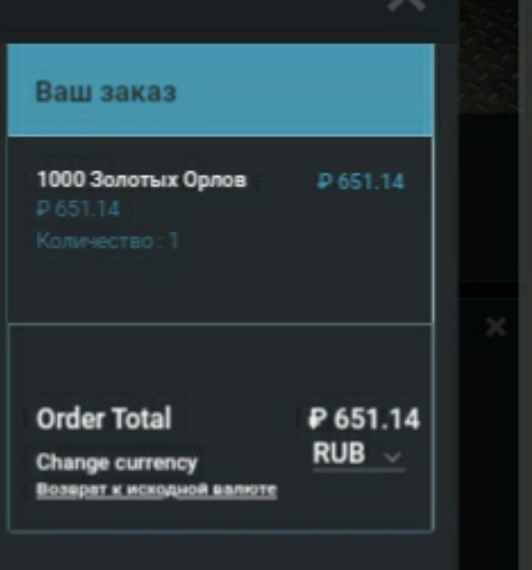
Task: Click the small X beside the order summary
Action: click(x=496, y=328)
